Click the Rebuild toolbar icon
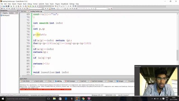This screenshot has width=179, height=101. [x=35, y=6]
